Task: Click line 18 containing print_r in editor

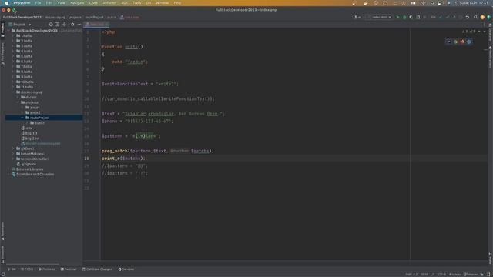Action: [123, 159]
